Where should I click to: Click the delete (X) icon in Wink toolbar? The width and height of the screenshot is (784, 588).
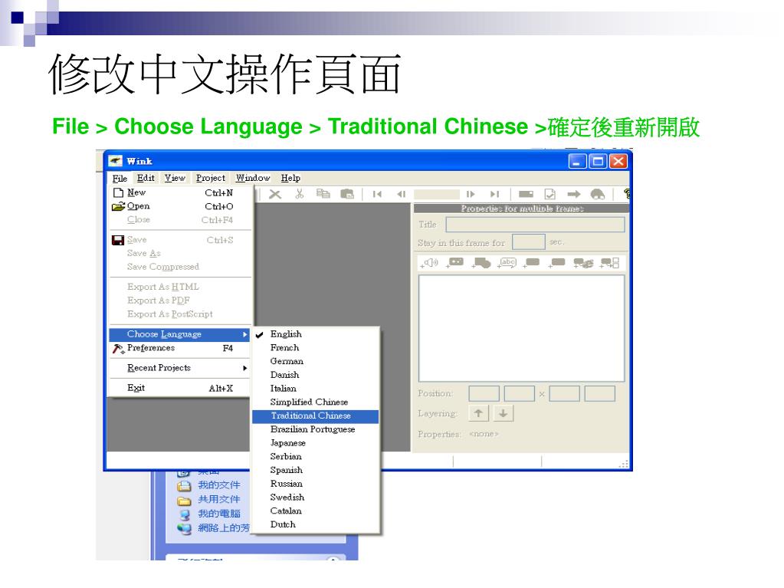(x=275, y=194)
